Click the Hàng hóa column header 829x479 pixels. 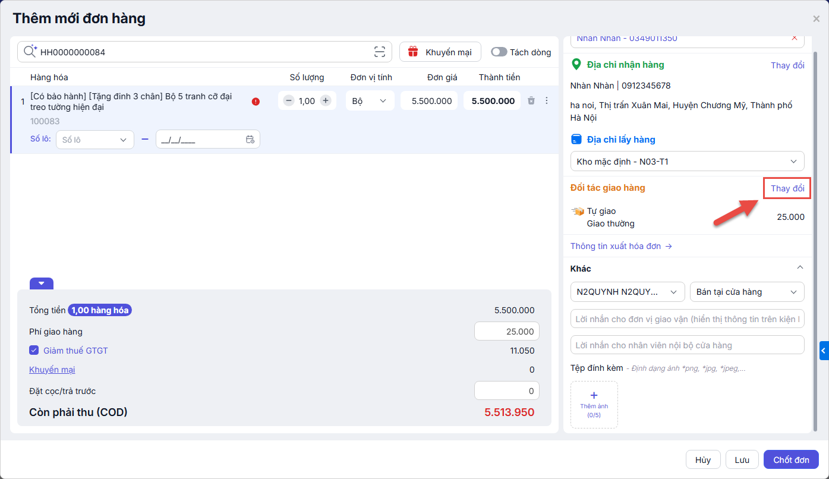tap(49, 77)
